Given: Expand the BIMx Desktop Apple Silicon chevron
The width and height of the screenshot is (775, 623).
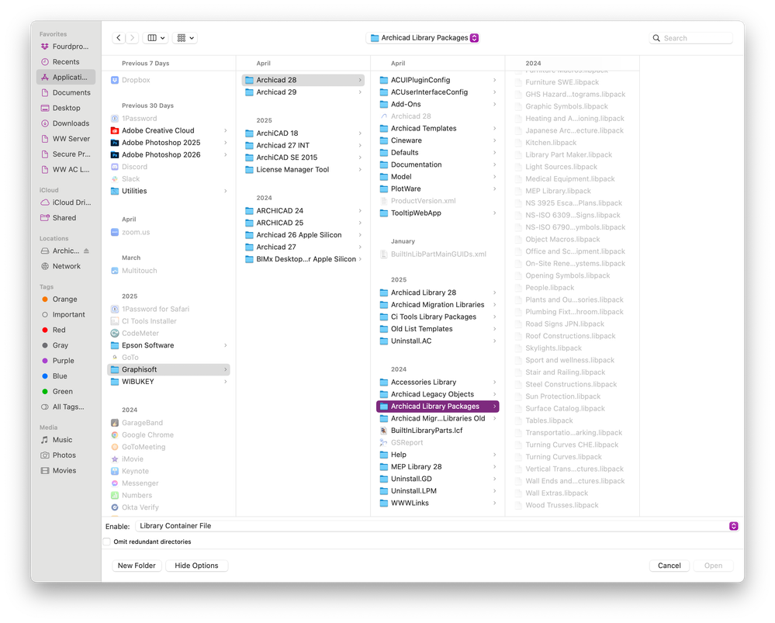Looking at the screenshot, I should click(360, 259).
